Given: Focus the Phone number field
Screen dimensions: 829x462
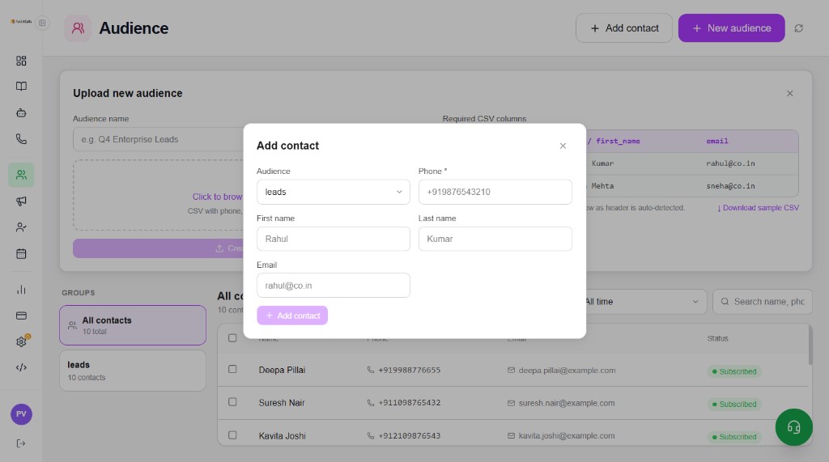Looking at the screenshot, I should (x=495, y=192).
